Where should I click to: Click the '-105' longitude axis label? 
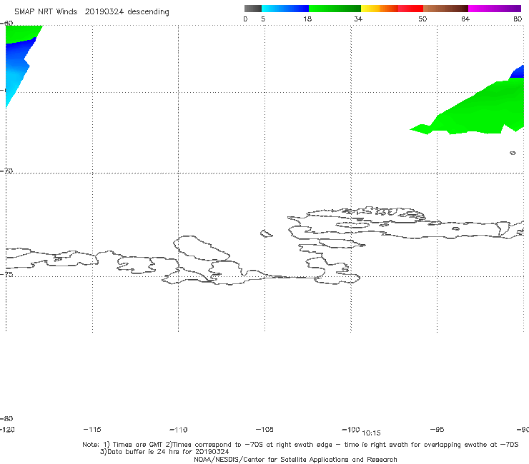(x=264, y=430)
